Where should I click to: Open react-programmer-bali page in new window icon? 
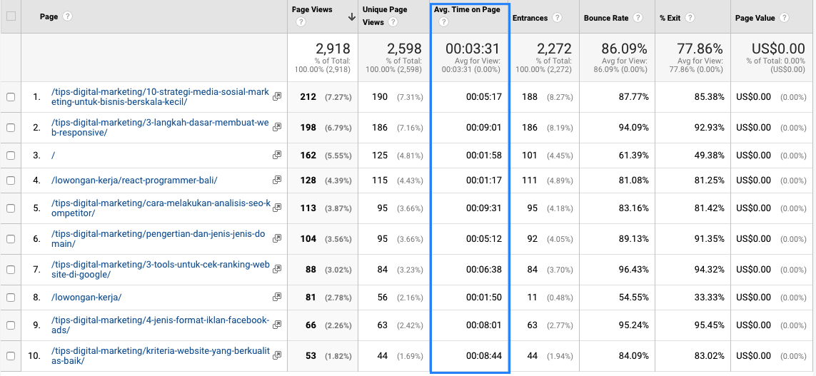277,181
